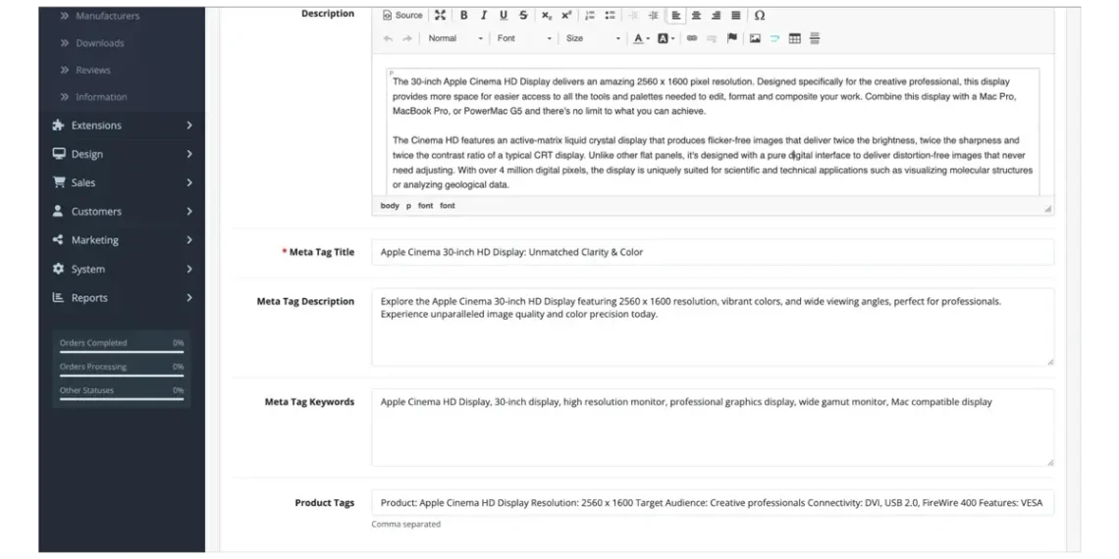The height and width of the screenshot is (559, 1119).
Task: Apply strikethrough to selected text
Action: click(523, 15)
